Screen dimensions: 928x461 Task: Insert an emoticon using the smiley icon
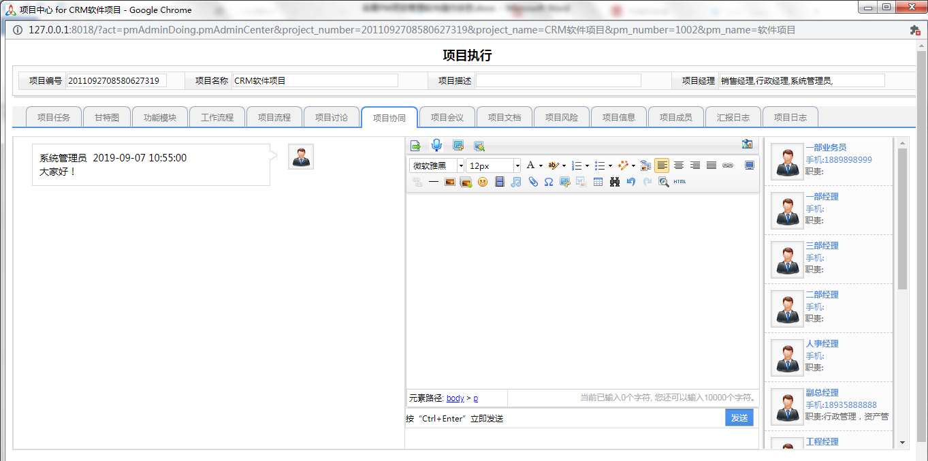coord(483,182)
